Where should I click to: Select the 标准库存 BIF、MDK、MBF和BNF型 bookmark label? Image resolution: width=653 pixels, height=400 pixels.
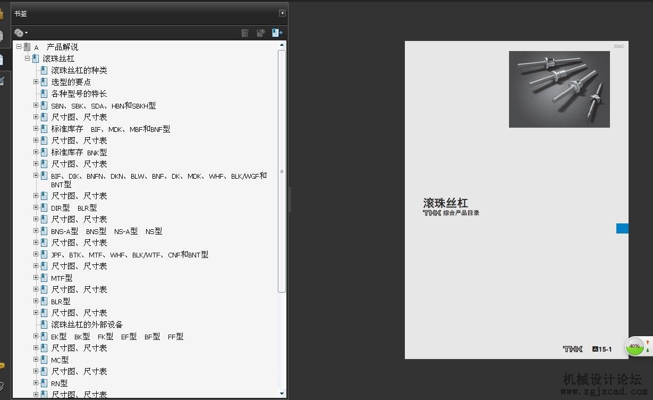point(111,129)
